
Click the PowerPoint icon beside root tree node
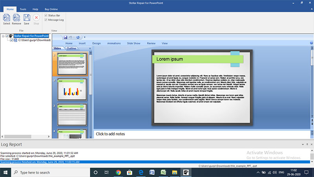click(x=11, y=36)
